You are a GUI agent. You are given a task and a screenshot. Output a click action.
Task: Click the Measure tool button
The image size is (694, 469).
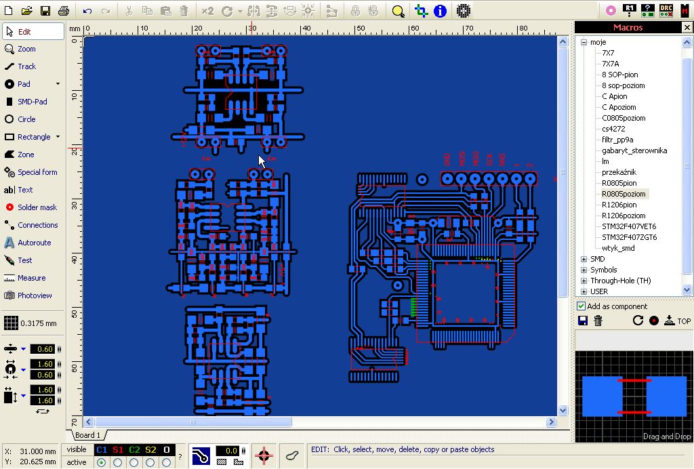pos(32,278)
